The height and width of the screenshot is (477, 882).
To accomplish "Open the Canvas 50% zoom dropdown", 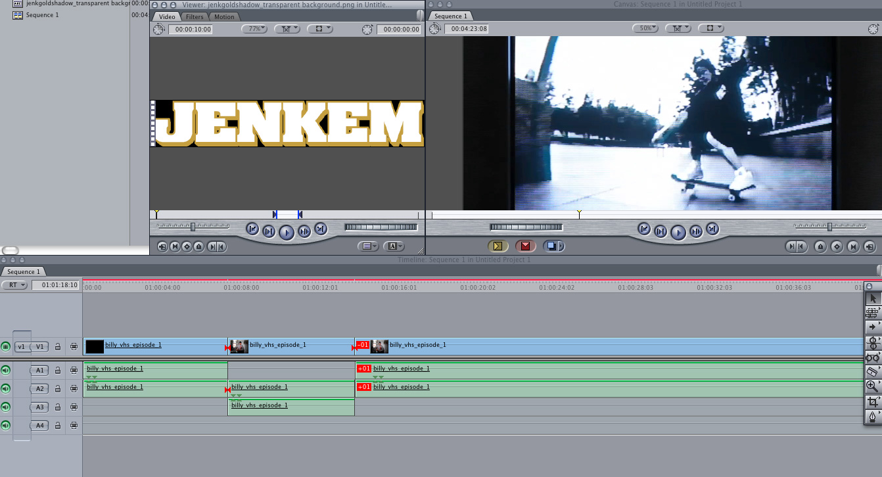I will click(647, 28).
